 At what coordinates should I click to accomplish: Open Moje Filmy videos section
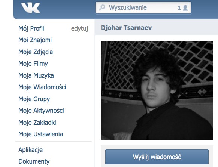coord(33,64)
